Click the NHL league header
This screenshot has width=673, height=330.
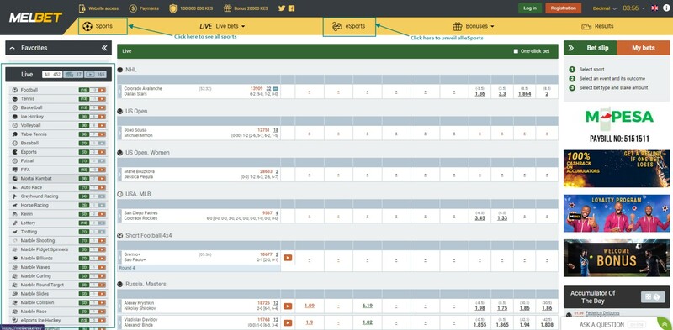(x=131, y=70)
